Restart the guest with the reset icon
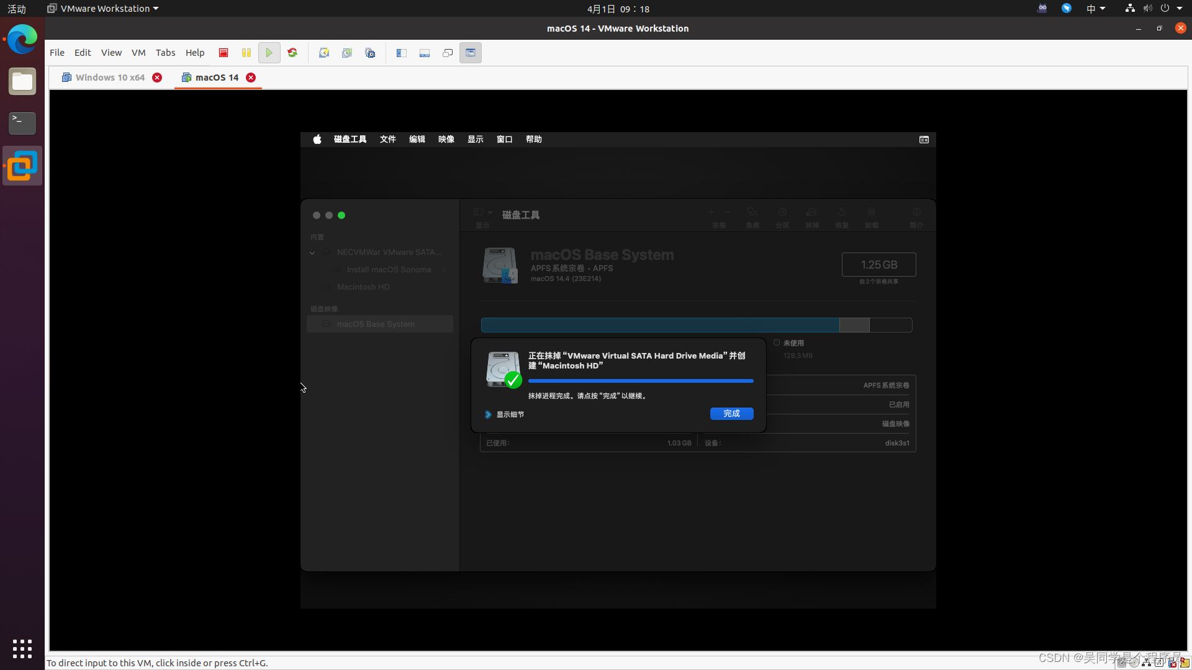 tap(292, 53)
